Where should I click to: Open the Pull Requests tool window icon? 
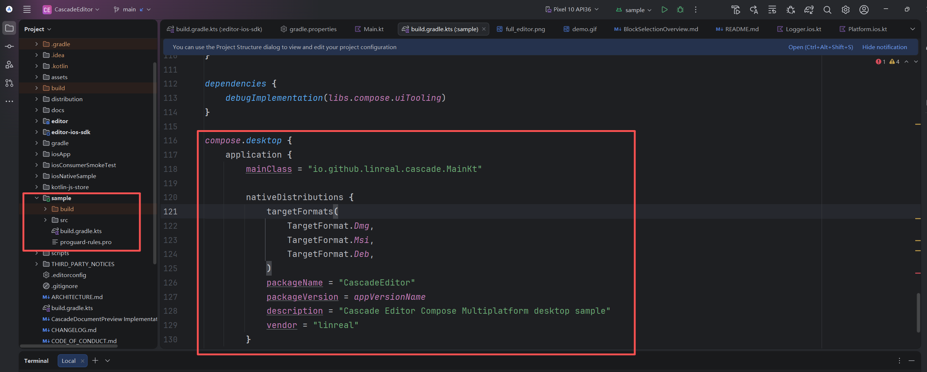9,83
